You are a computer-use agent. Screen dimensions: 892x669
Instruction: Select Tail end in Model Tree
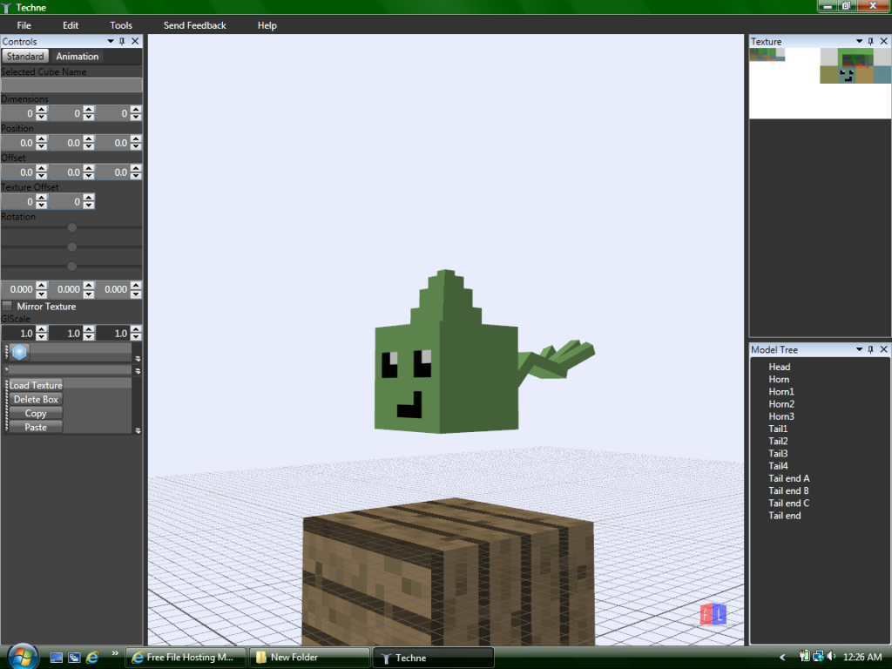[x=785, y=516]
